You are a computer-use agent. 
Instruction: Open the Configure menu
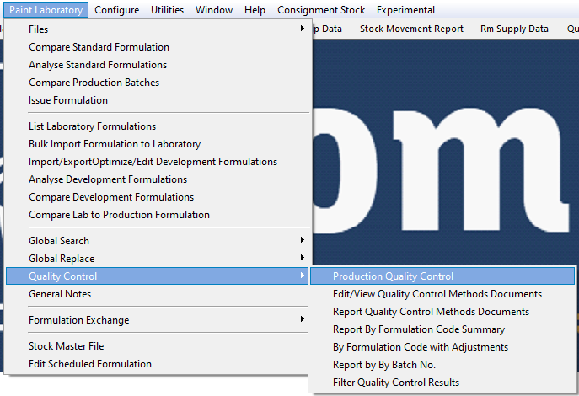point(117,10)
